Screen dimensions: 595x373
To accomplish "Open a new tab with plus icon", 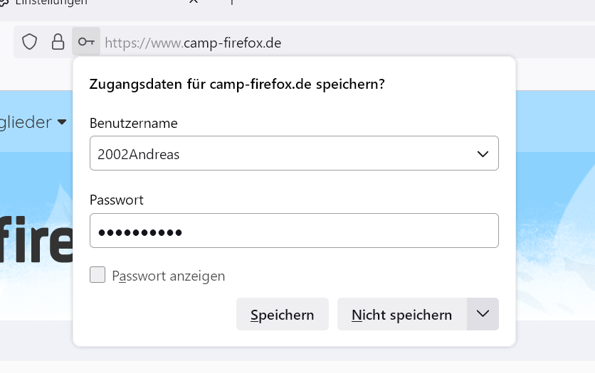I will (x=232, y=3).
